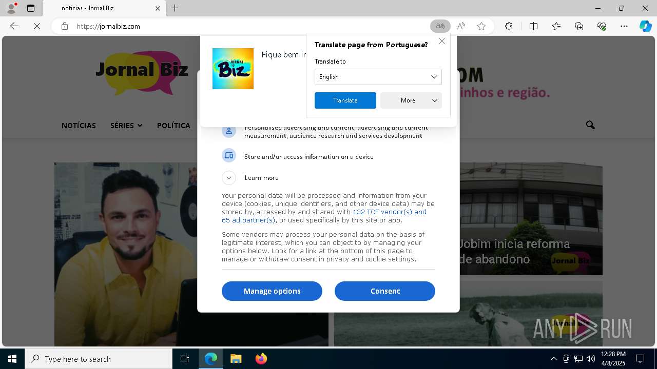Add page to favorites star
The image size is (657, 369).
(481, 26)
